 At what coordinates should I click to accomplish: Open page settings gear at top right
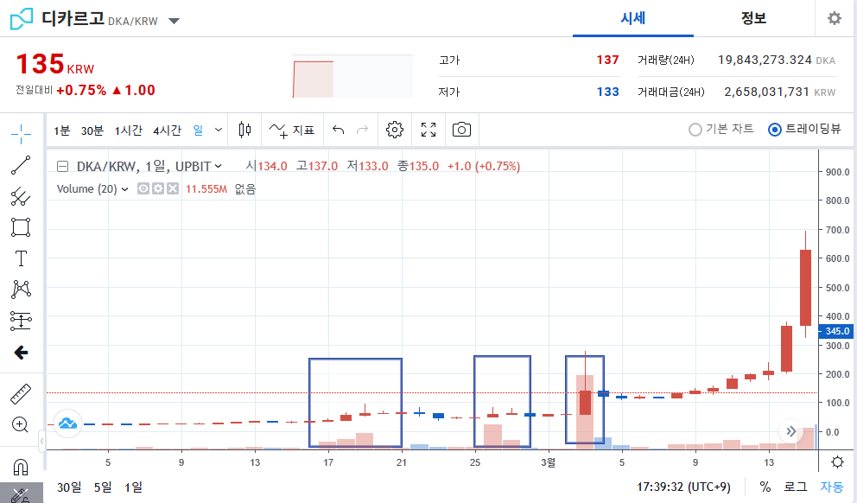click(835, 18)
